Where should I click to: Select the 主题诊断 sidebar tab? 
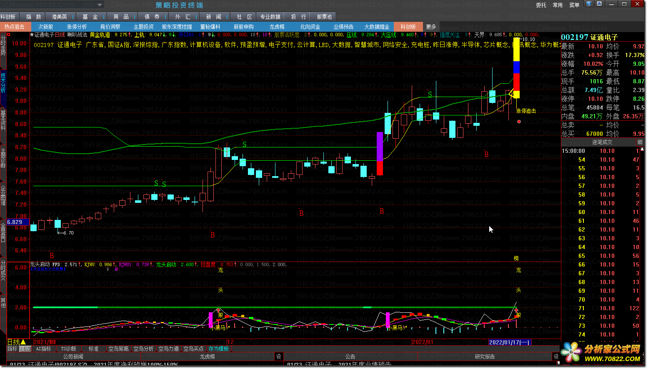3,158
